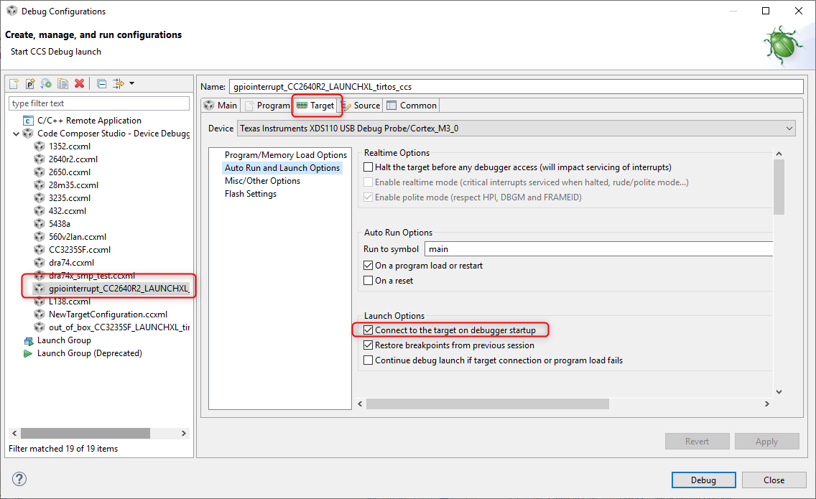The height and width of the screenshot is (499, 816).
Task: Click the New prototype configuration icon
Action: pyautogui.click(x=30, y=84)
